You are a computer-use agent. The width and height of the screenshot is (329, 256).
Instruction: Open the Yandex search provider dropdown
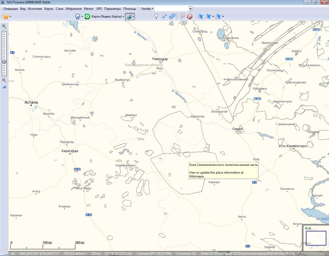pos(147,8)
